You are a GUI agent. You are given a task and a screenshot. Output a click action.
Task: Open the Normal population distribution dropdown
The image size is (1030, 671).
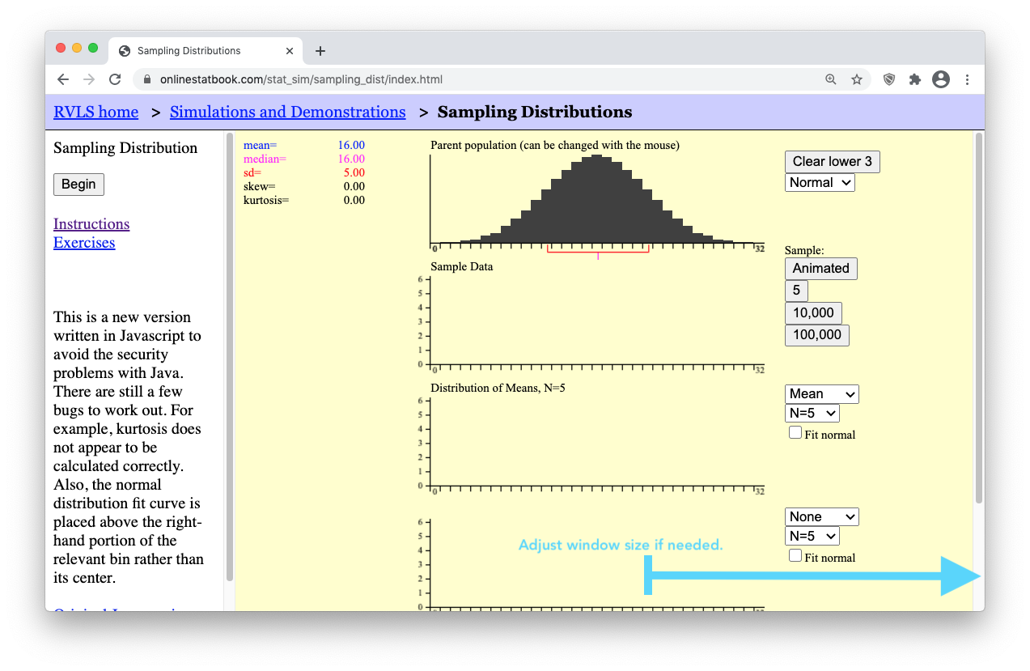coord(820,183)
